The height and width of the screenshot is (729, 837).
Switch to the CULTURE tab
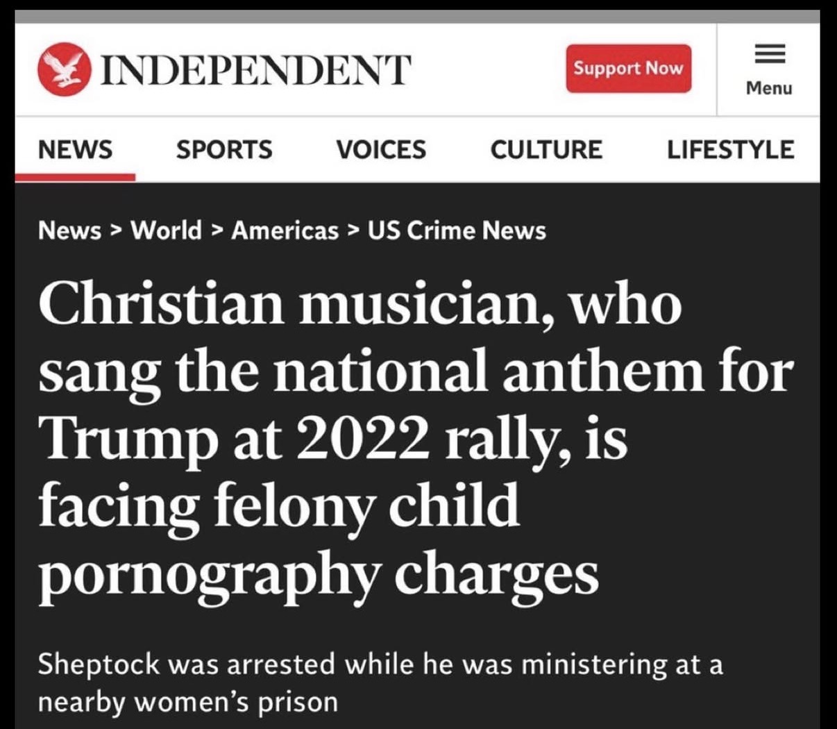(x=547, y=150)
